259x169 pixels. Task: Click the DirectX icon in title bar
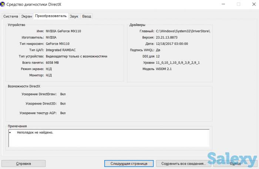click(3, 5)
